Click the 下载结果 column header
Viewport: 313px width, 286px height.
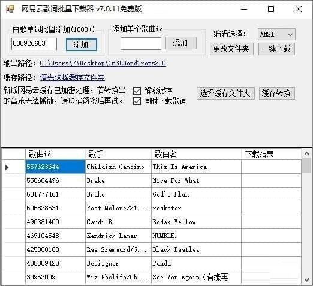[x=271, y=154]
